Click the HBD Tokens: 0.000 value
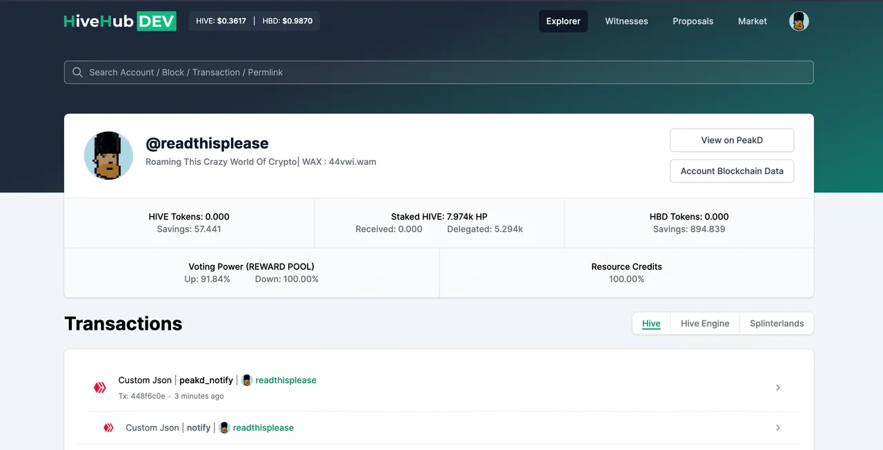The image size is (883, 450). coord(689,217)
